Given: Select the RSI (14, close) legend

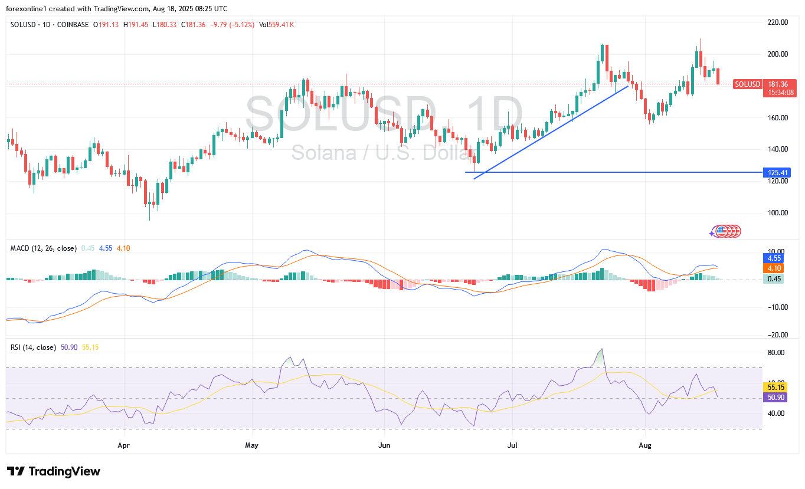Looking at the screenshot, I should pos(33,347).
